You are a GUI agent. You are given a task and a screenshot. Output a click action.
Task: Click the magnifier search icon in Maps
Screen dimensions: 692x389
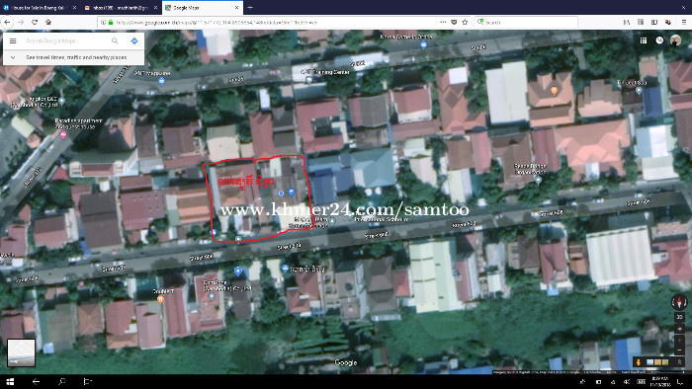[x=115, y=40]
